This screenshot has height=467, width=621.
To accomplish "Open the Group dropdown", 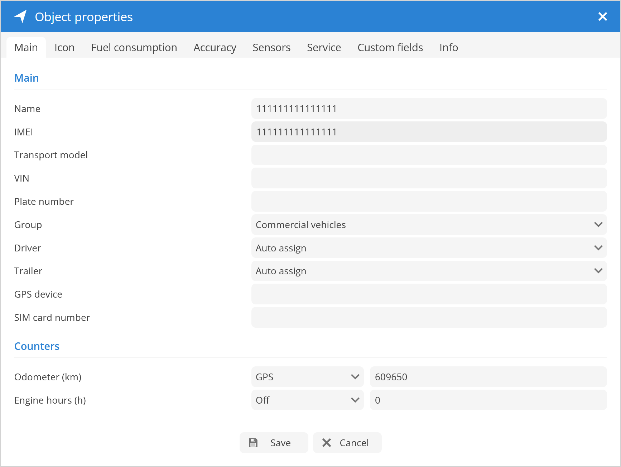I will (x=429, y=225).
